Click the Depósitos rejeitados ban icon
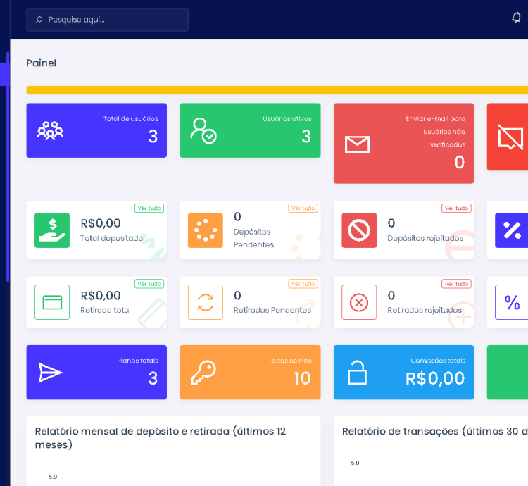528x486 pixels. [x=359, y=230]
